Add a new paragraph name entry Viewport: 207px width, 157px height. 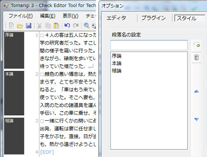pos(197,45)
